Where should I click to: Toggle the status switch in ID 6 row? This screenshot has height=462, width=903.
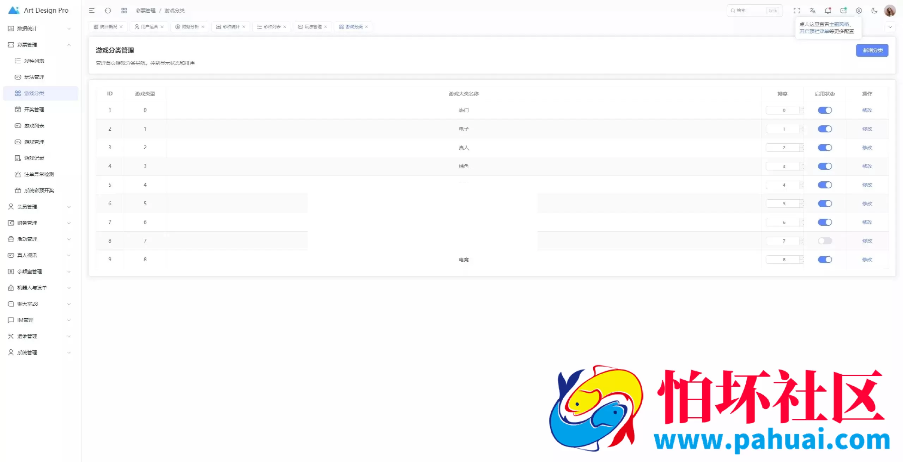[825, 204]
